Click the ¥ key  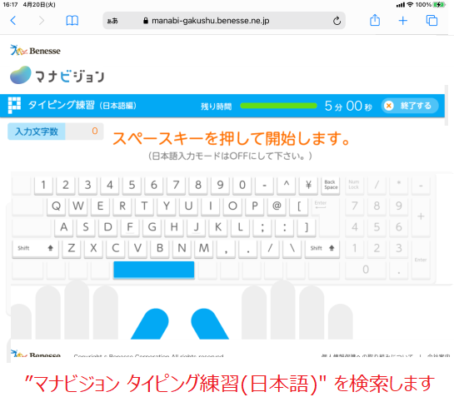(x=308, y=185)
